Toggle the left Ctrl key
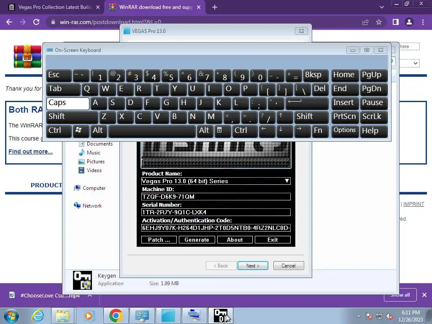 [59, 132]
